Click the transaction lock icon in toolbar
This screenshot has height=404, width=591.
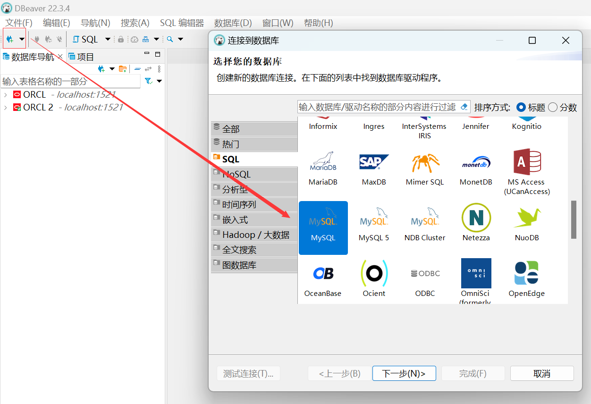coord(121,39)
